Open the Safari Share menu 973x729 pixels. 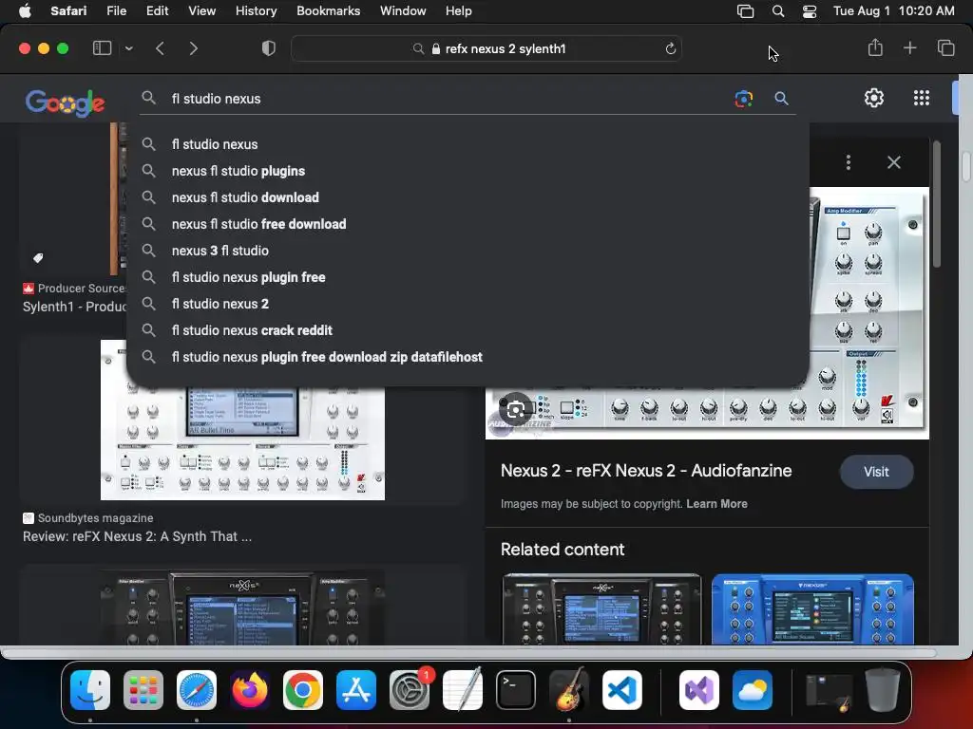pyautogui.click(x=875, y=47)
